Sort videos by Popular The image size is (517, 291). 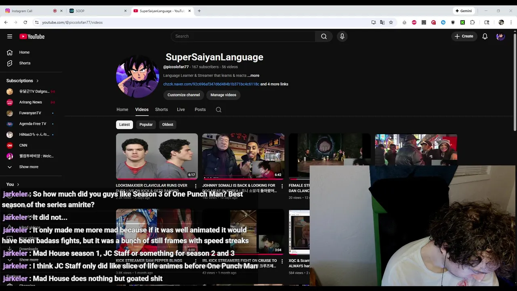[x=146, y=124]
